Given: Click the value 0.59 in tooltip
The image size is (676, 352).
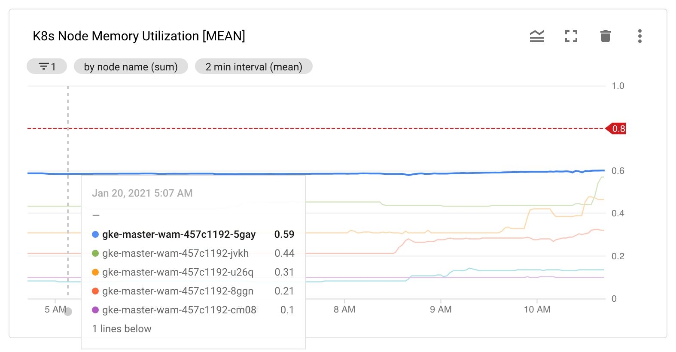Looking at the screenshot, I should (284, 234).
